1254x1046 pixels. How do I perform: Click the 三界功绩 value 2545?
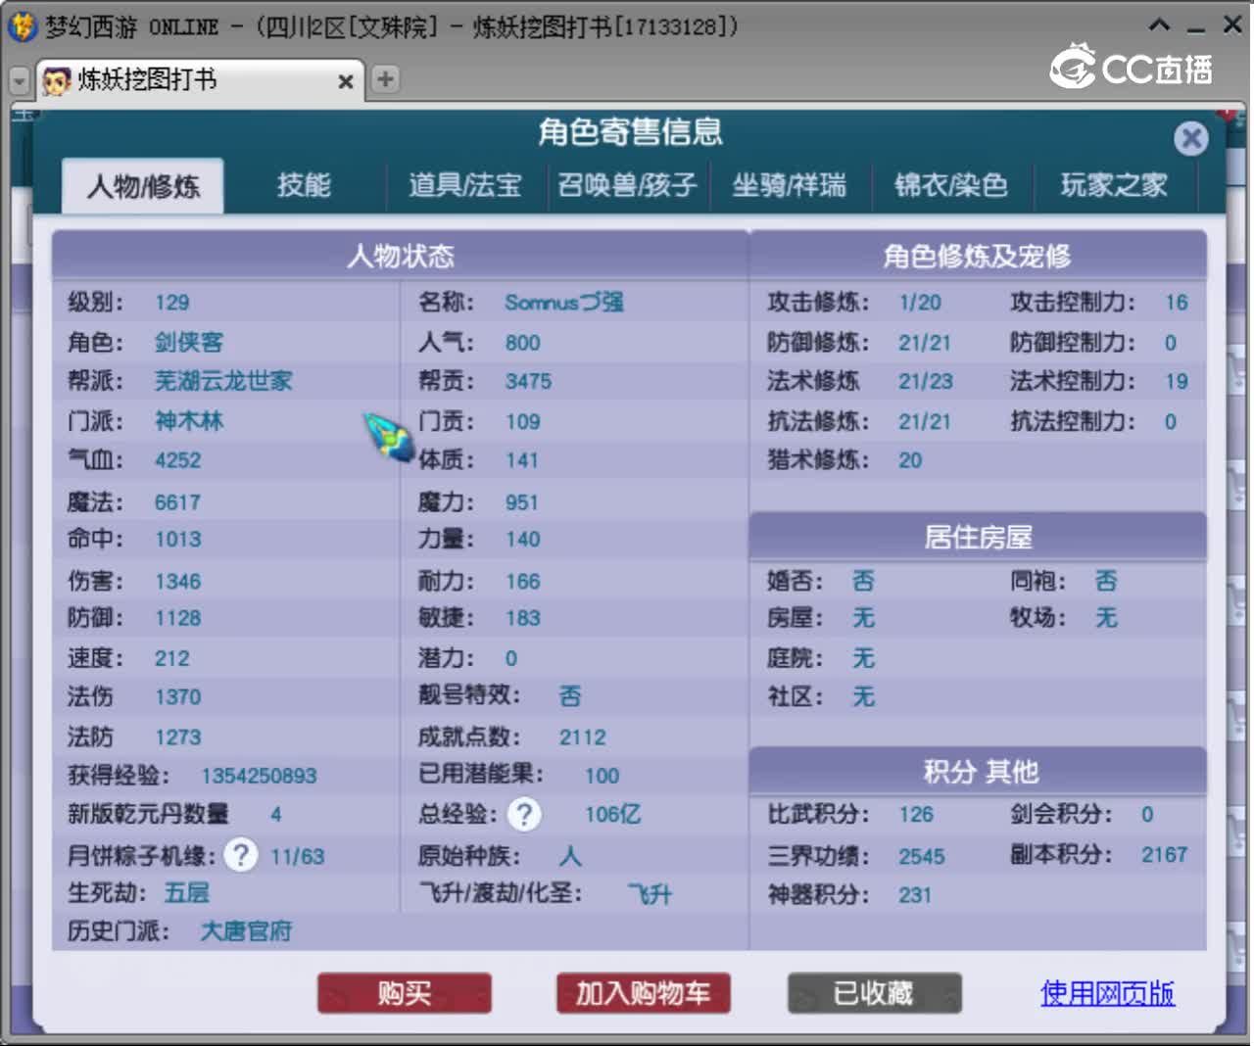(922, 857)
